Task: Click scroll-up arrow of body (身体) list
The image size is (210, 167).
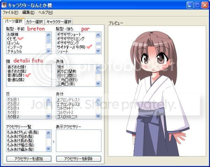Action: tap(98, 100)
